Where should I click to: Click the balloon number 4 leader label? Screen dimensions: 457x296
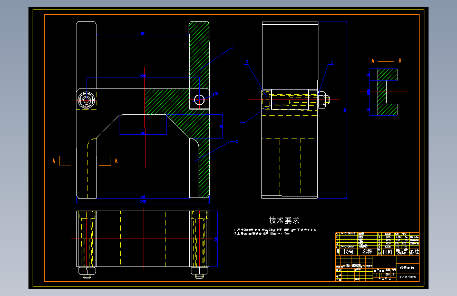[x=241, y=122]
